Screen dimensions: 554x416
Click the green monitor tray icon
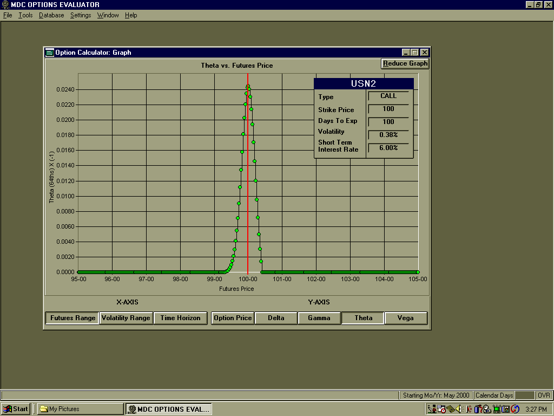point(497,409)
